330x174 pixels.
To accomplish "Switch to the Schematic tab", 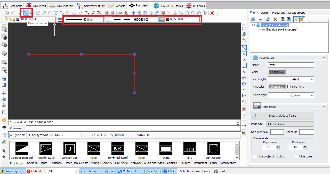I will [12, 6].
